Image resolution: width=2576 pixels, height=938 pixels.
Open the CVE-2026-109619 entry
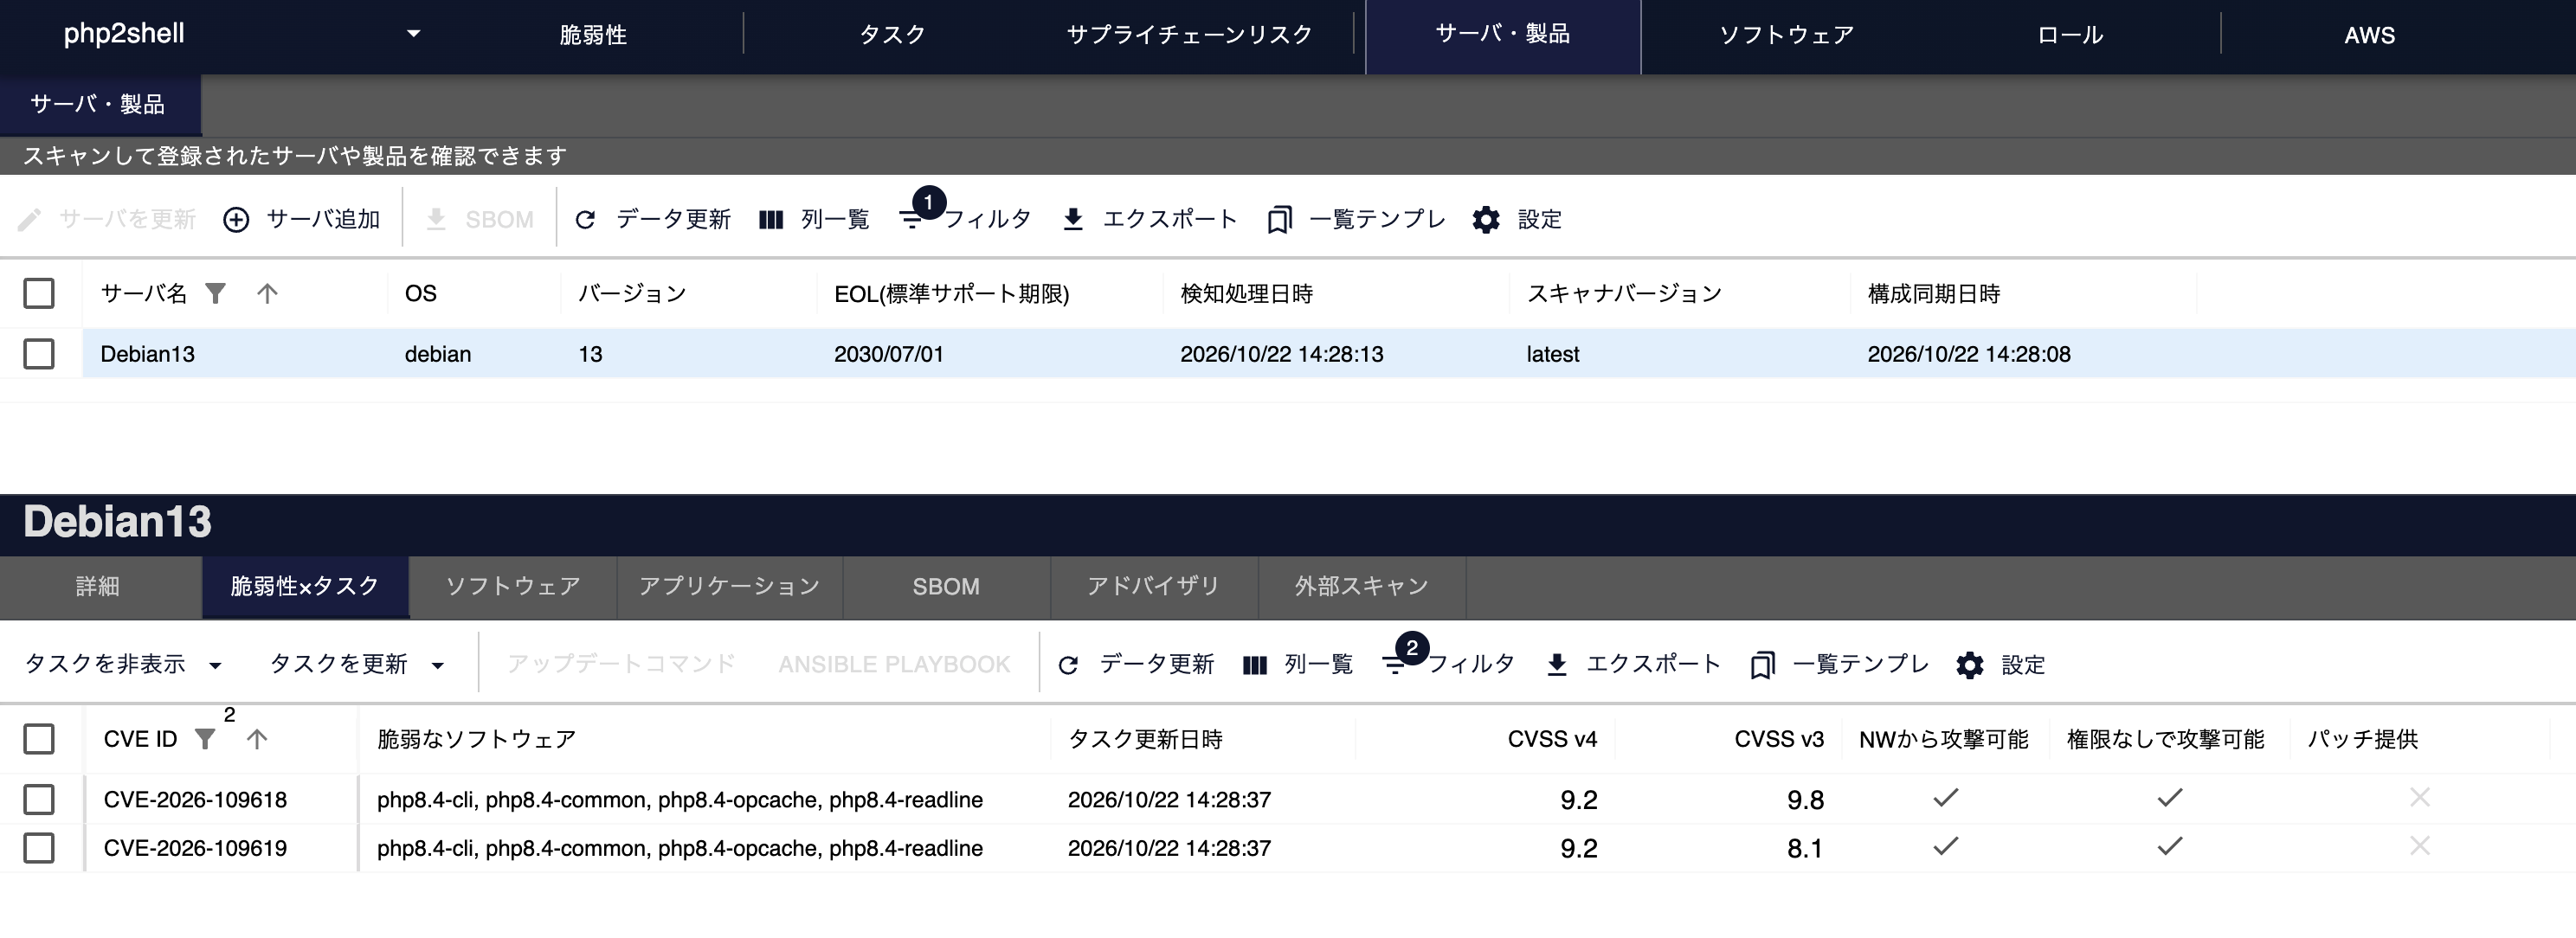pos(195,848)
